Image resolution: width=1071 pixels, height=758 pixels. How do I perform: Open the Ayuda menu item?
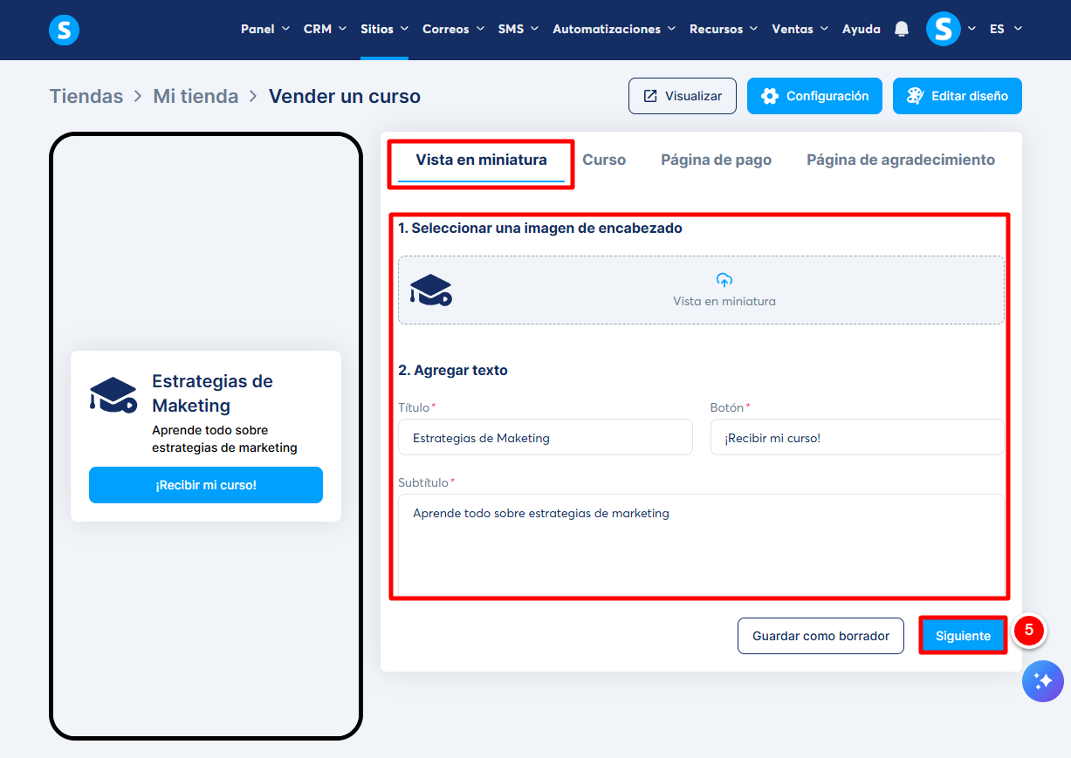862,29
